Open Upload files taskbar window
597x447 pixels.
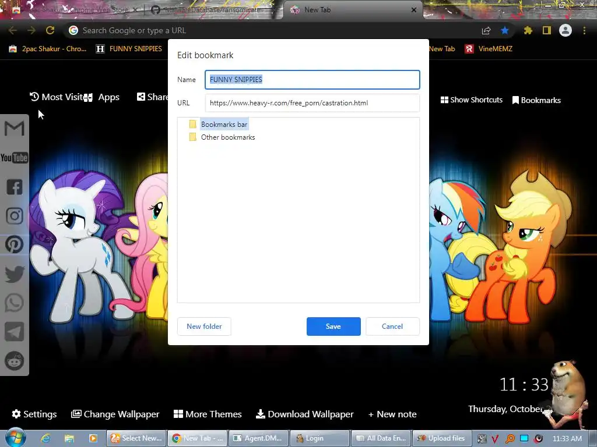[442, 438]
